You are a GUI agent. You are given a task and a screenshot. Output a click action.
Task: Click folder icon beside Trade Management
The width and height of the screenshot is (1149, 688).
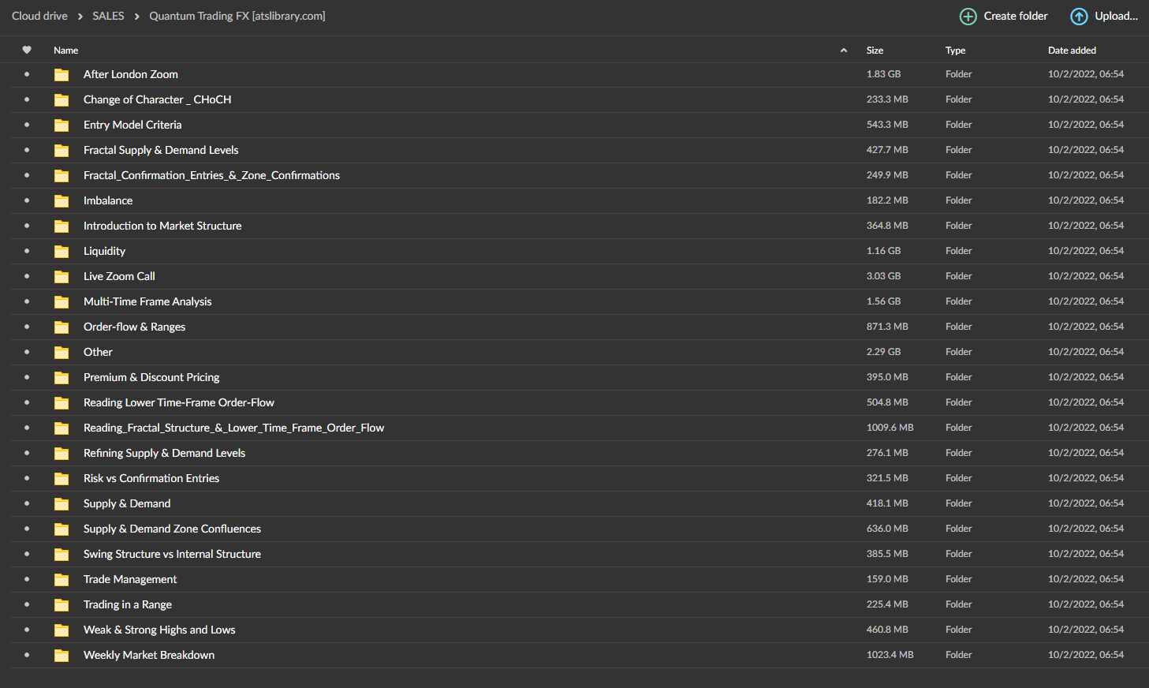coord(62,580)
